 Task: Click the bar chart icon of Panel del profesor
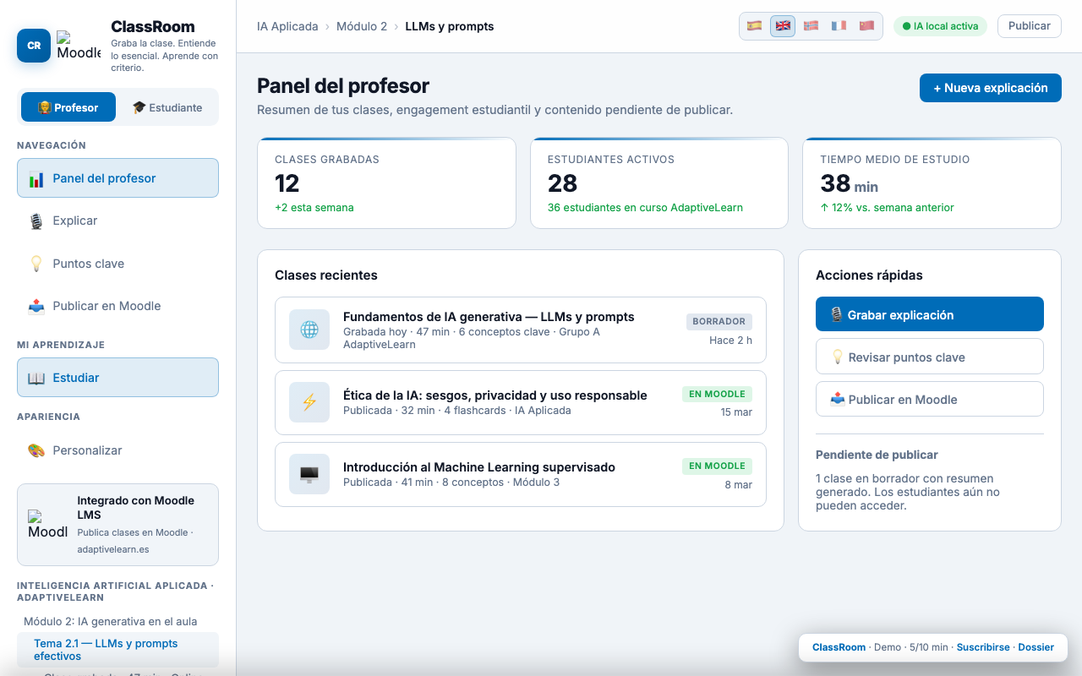click(36, 179)
